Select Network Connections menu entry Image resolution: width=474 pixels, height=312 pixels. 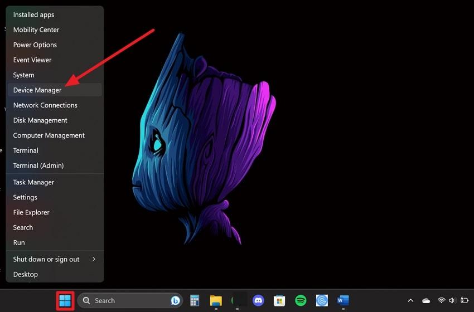(x=45, y=105)
